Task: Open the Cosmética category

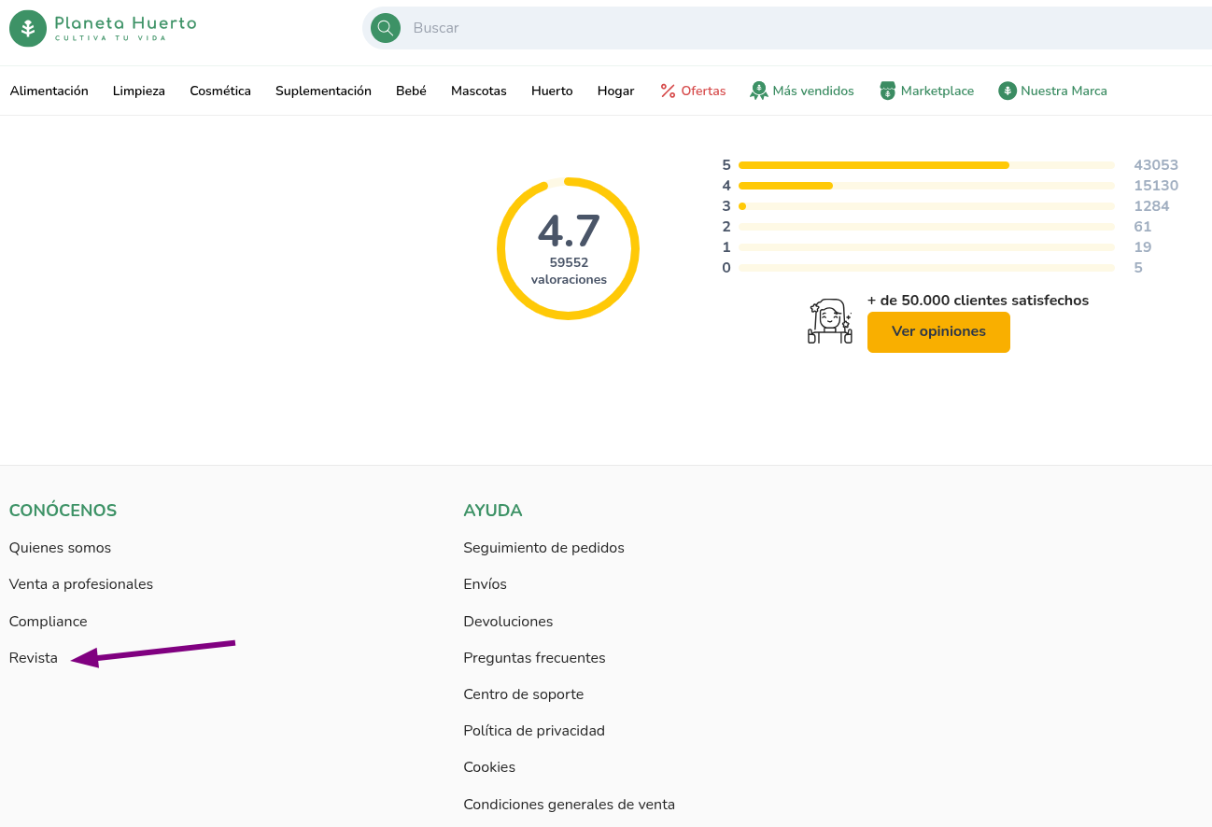Action: click(x=220, y=91)
